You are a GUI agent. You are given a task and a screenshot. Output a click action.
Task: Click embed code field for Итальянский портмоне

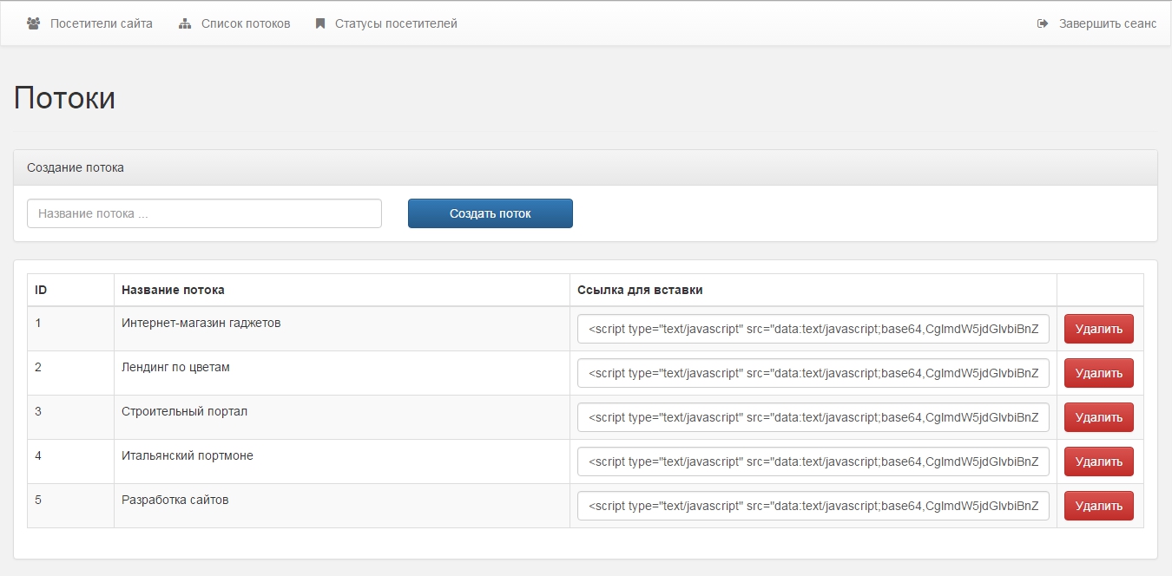coord(813,461)
